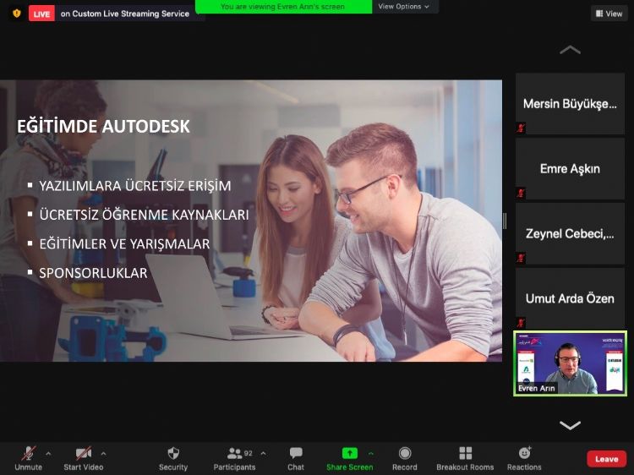
Task: Open video options arrow beside Start Video
Action: [103, 454]
